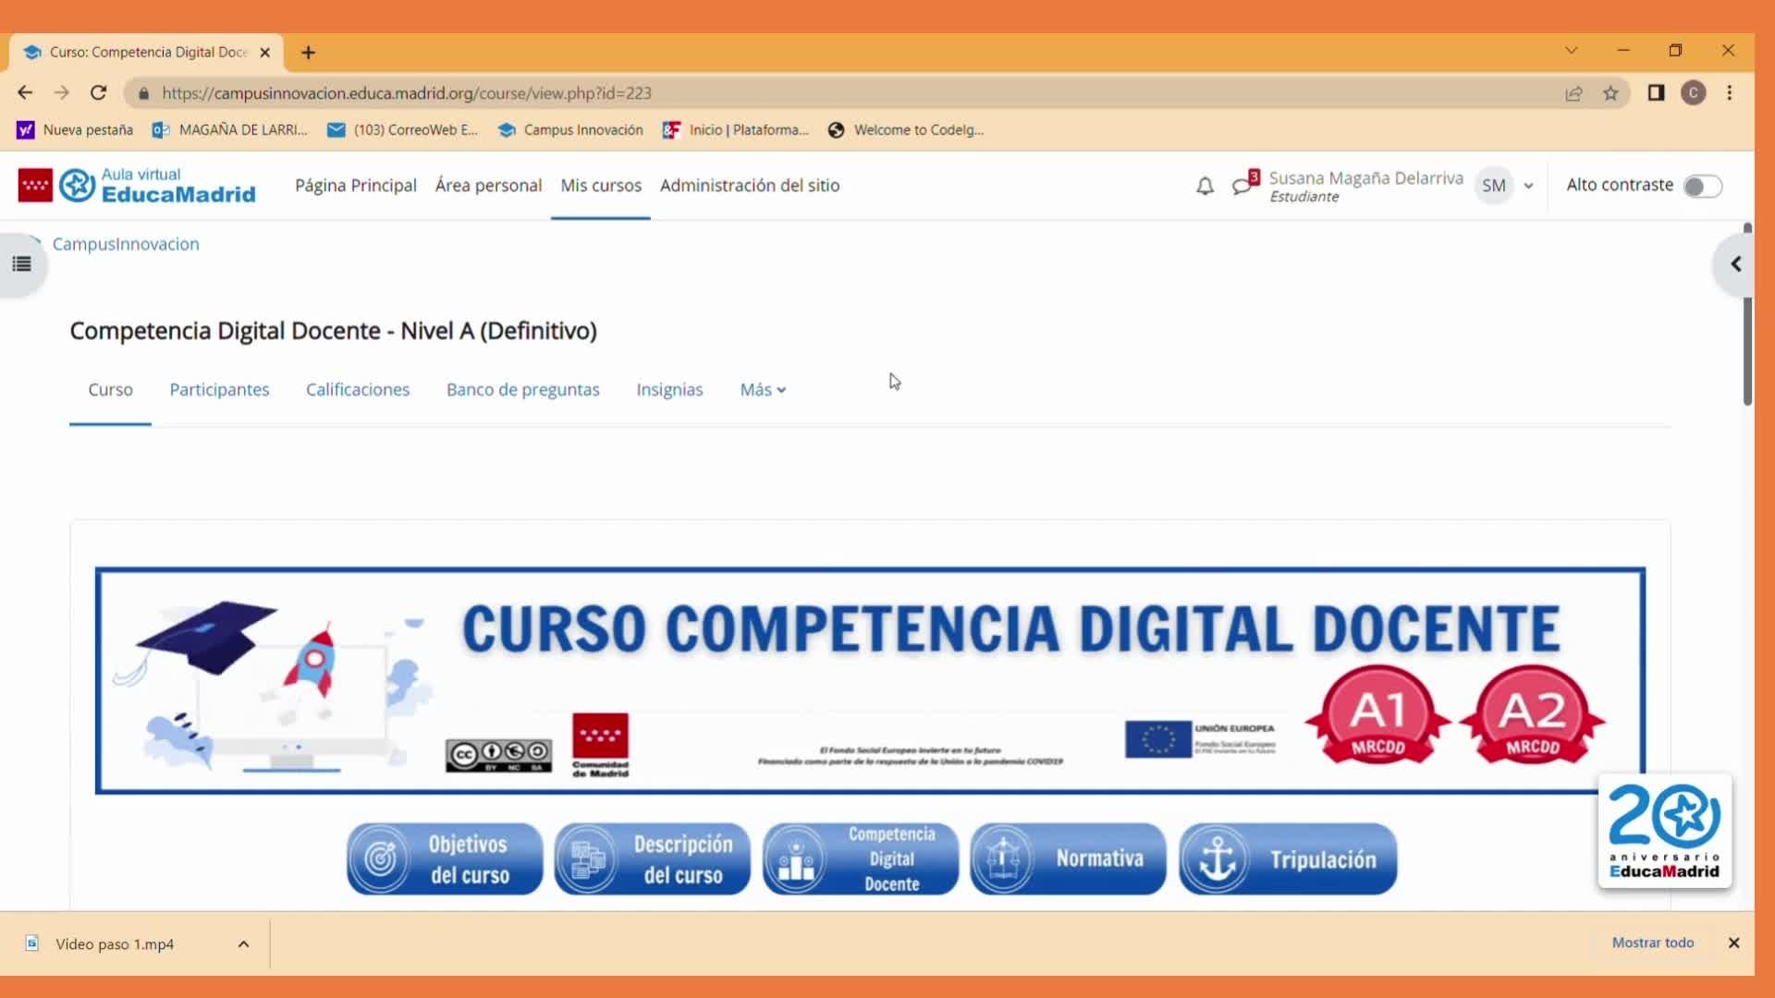This screenshot has width=1775, height=998.
Task: Open the notifications bell icon
Action: 1205,187
